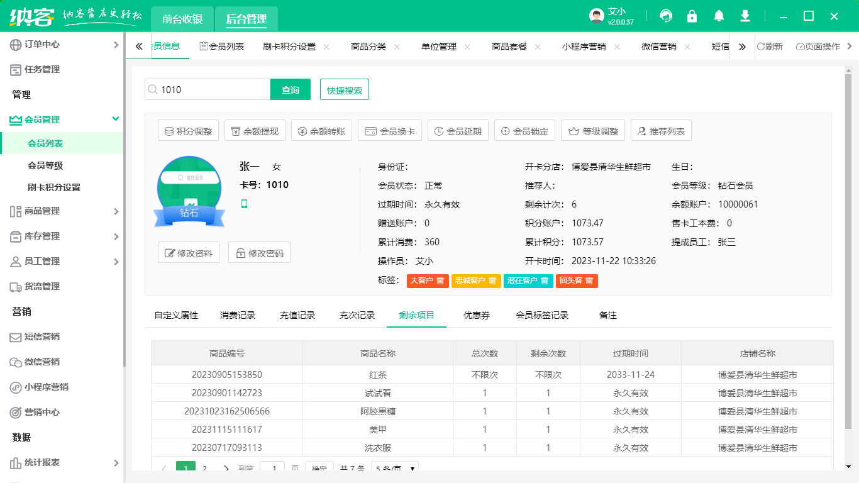Screen dimensions: 859x483
Task: Open the page size dropdown 5条/页
Action: pyautogui.click(x=395, y=469)
